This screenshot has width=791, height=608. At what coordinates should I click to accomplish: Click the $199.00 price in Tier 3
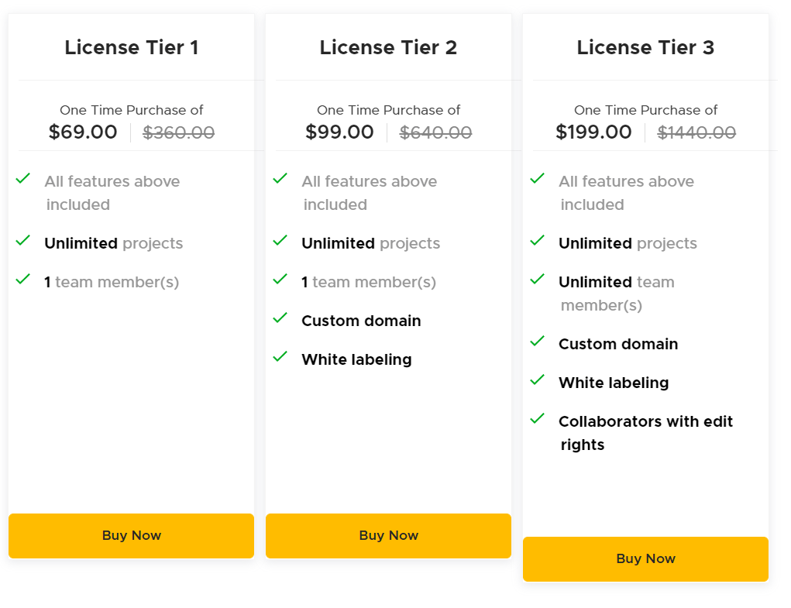click(x=593, y=132)
